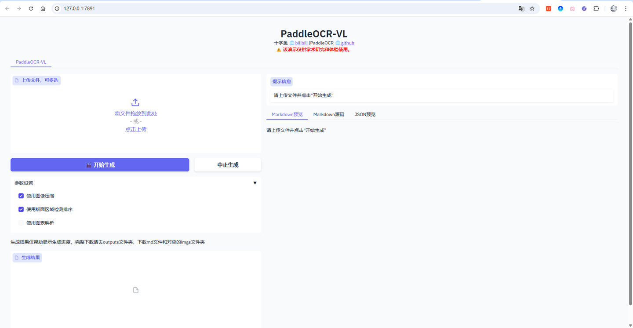
Task: Click the globe icon before the bilibili link
Action: (x=293, y=43)
